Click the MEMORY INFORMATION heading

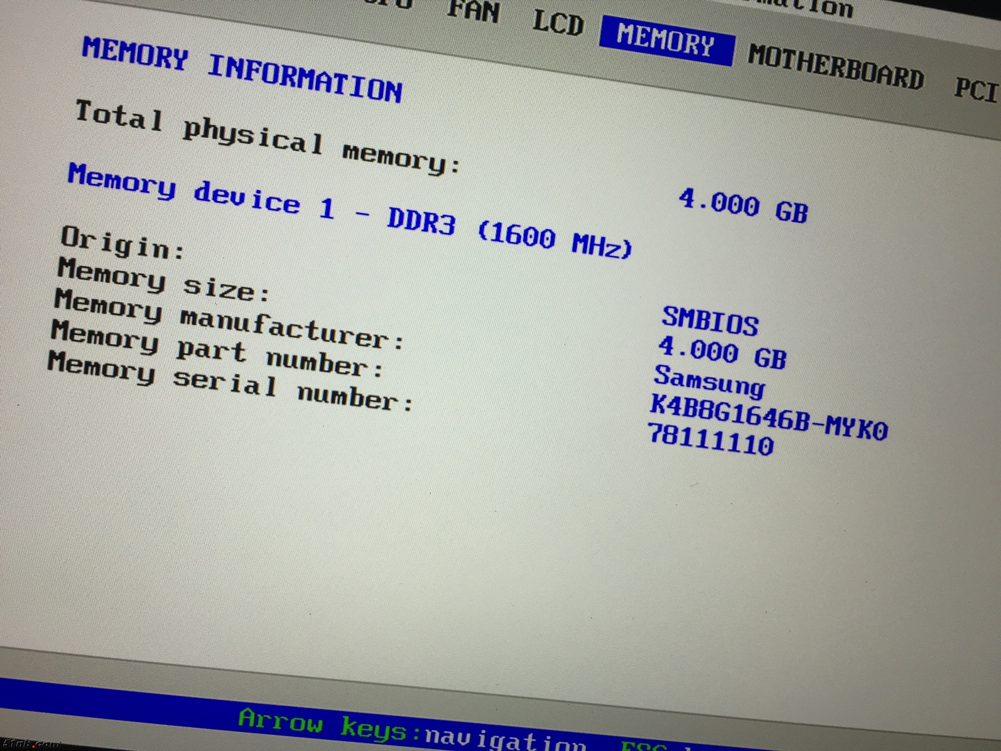(242, 70)
